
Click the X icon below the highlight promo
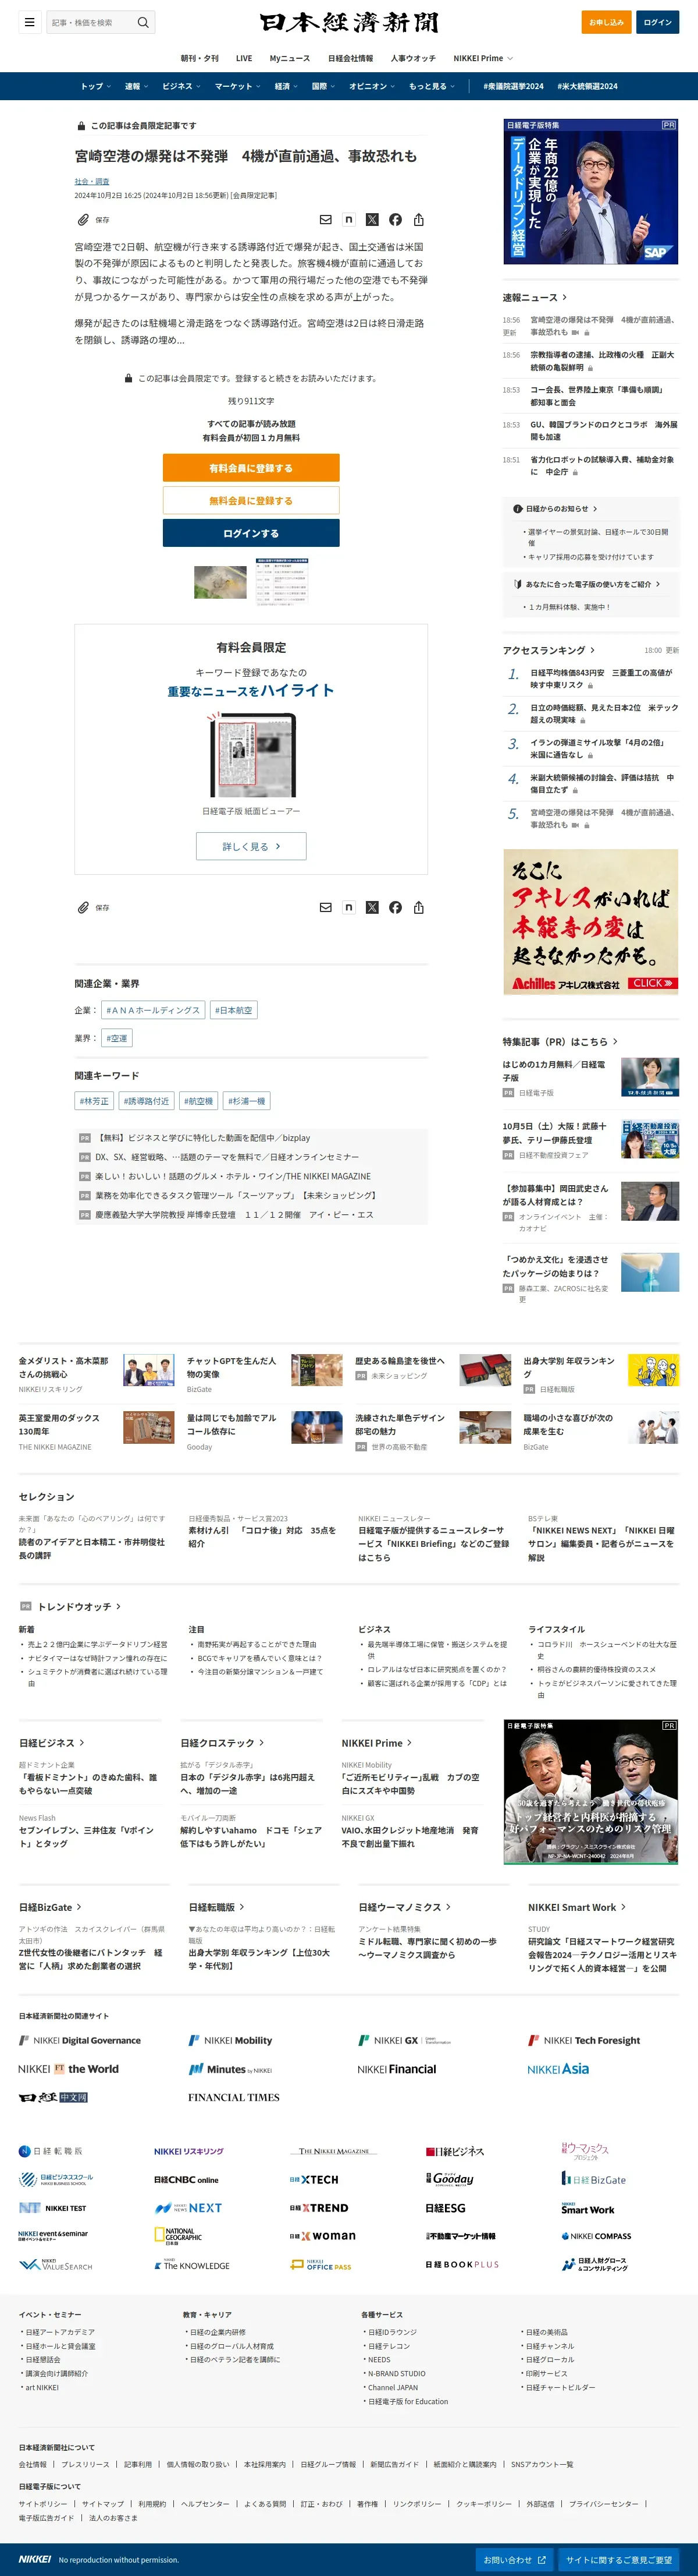pyautogui.click(x=372, y=908)
